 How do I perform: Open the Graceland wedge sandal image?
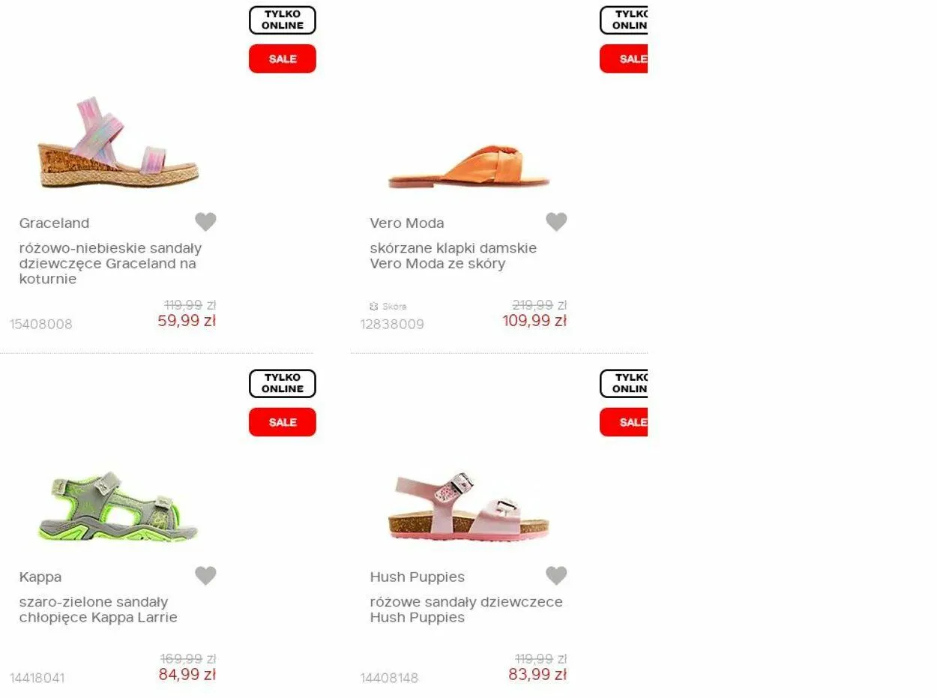118,143
